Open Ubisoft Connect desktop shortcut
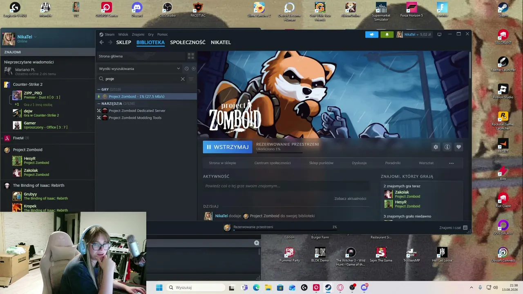This screenshot has height=294, width=523. pyautogui.click(x=503, y=255)
